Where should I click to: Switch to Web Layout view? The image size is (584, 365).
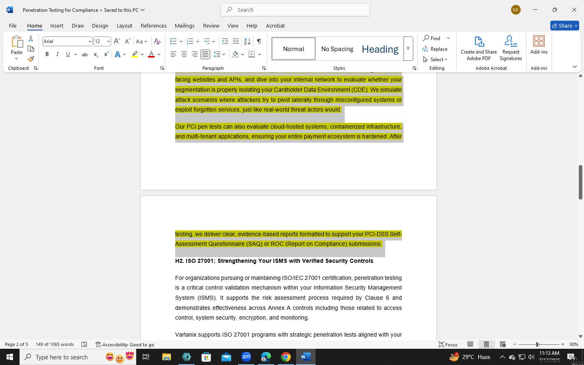[x=503, y=344]
